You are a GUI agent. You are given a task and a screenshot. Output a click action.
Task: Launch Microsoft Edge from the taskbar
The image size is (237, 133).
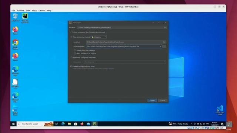63,124
